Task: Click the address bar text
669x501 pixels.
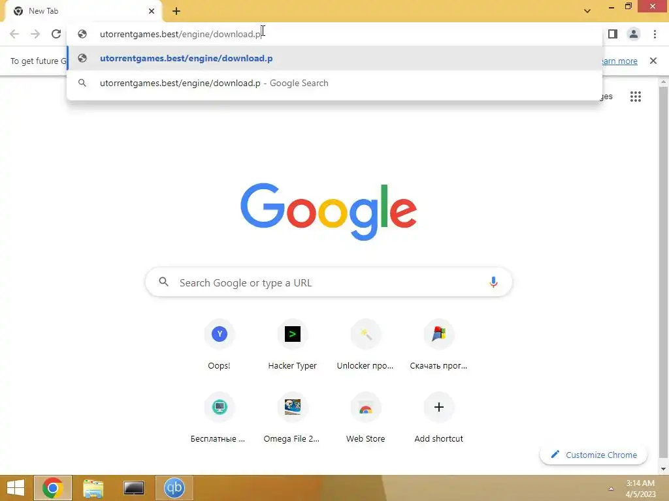Action: click(180, 34)
